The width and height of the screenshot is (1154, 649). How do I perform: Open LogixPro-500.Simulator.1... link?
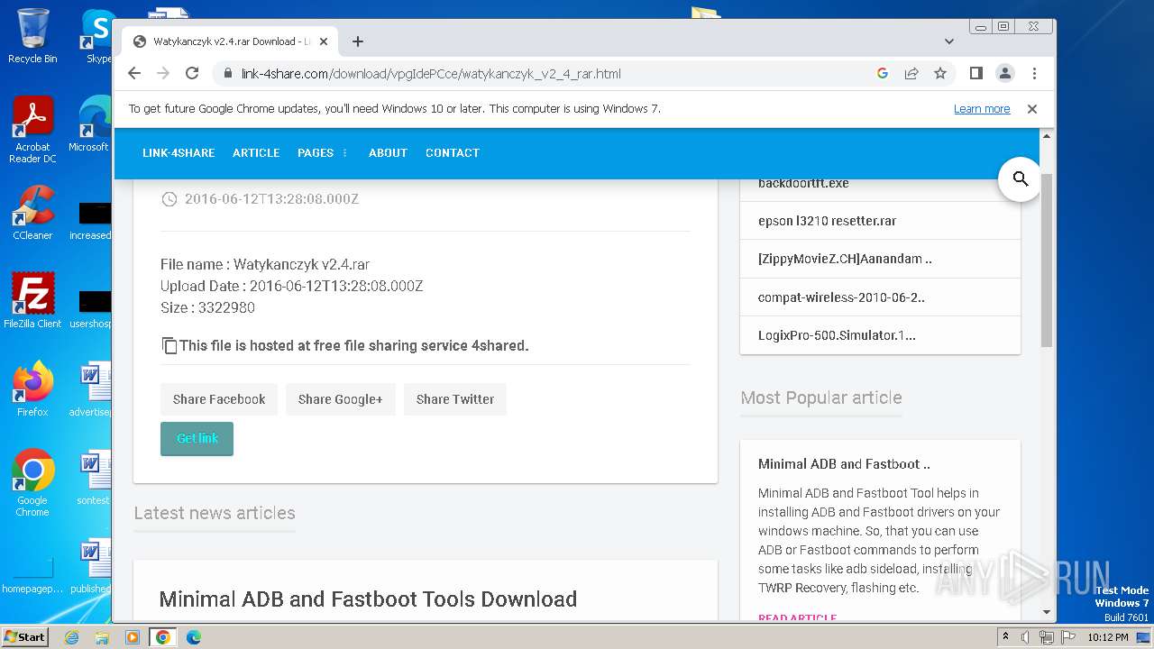tap(837, 335)
